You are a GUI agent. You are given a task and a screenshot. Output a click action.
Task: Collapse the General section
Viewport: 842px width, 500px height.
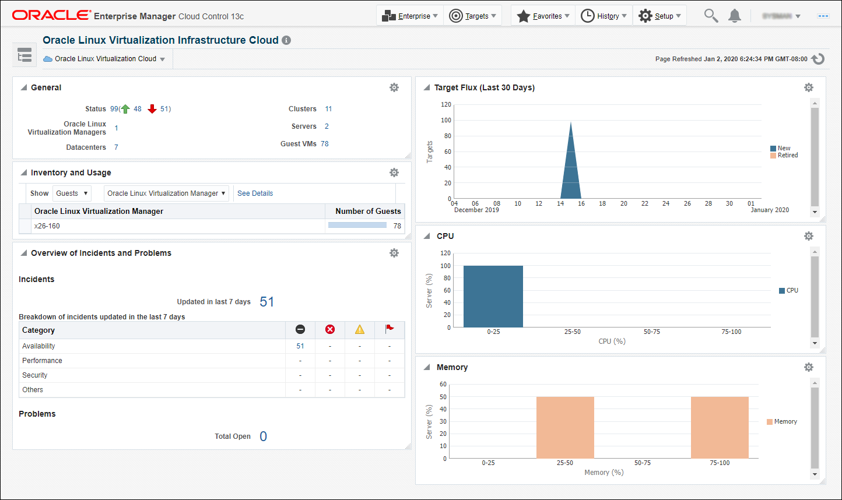pyautogui.click(x=23, y=87)
